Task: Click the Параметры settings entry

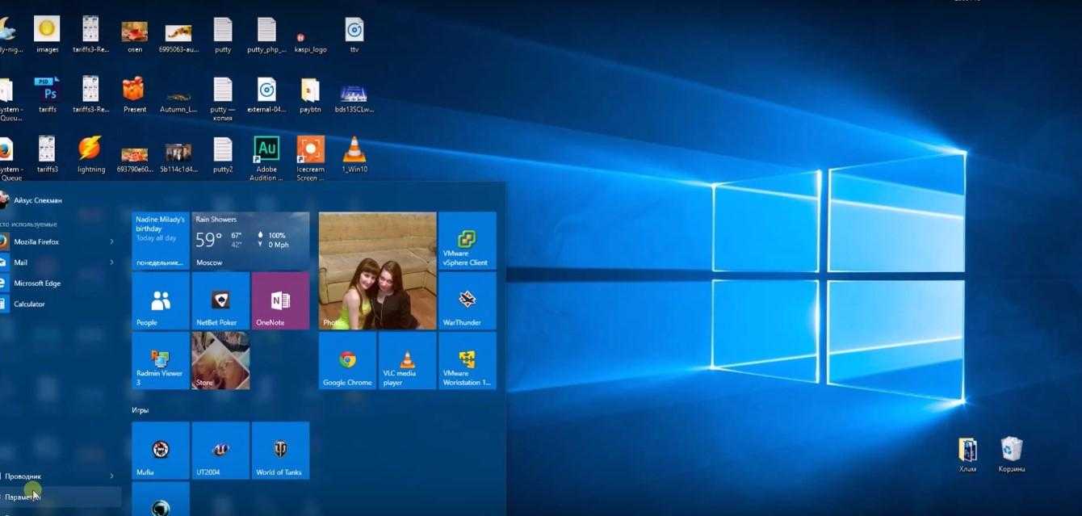Action: 24,497
